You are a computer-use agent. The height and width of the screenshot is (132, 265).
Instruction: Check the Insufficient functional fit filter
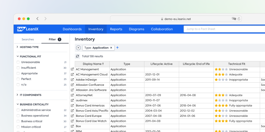coord(18,68)
